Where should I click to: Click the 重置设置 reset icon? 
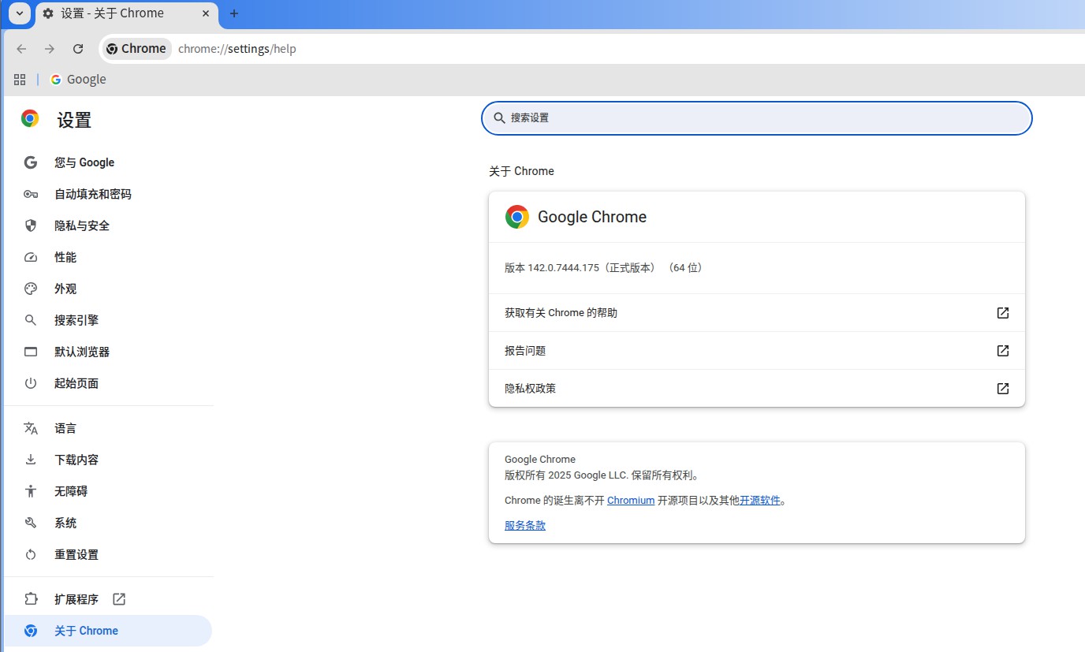[x=31, y=554]
